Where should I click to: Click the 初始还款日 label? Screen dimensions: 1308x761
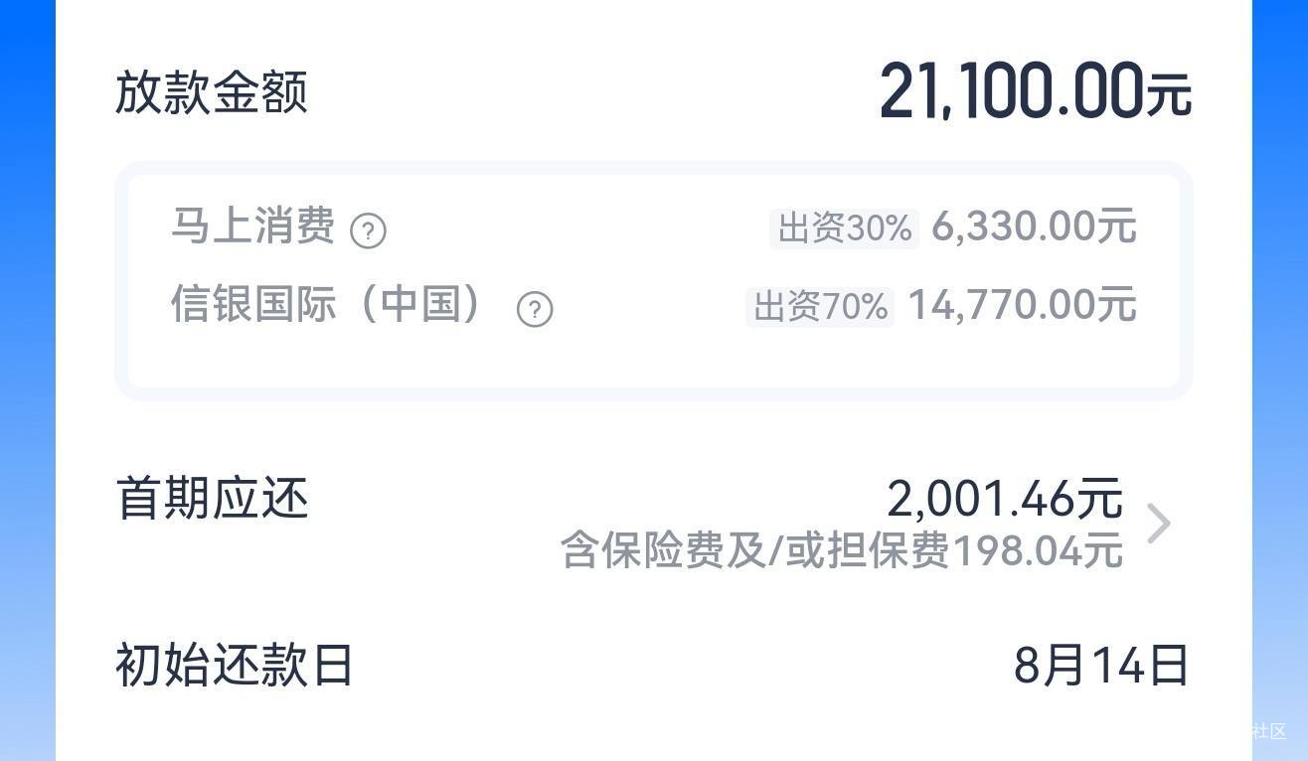[235, 666]
